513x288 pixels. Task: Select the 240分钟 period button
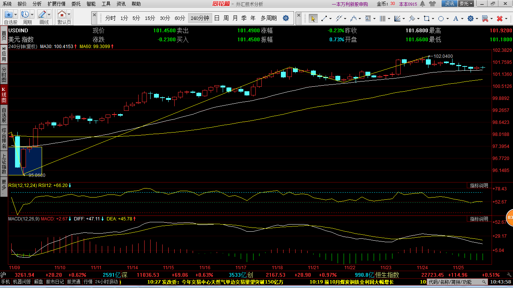pyautogui.click(x=200, y=18)
